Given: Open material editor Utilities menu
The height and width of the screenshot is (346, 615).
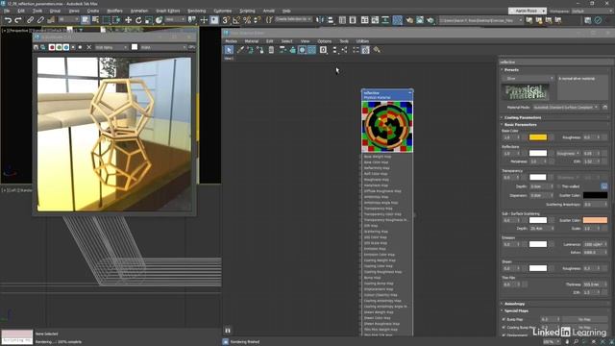Looking at the screenshot, I should [x=362, y=40].
